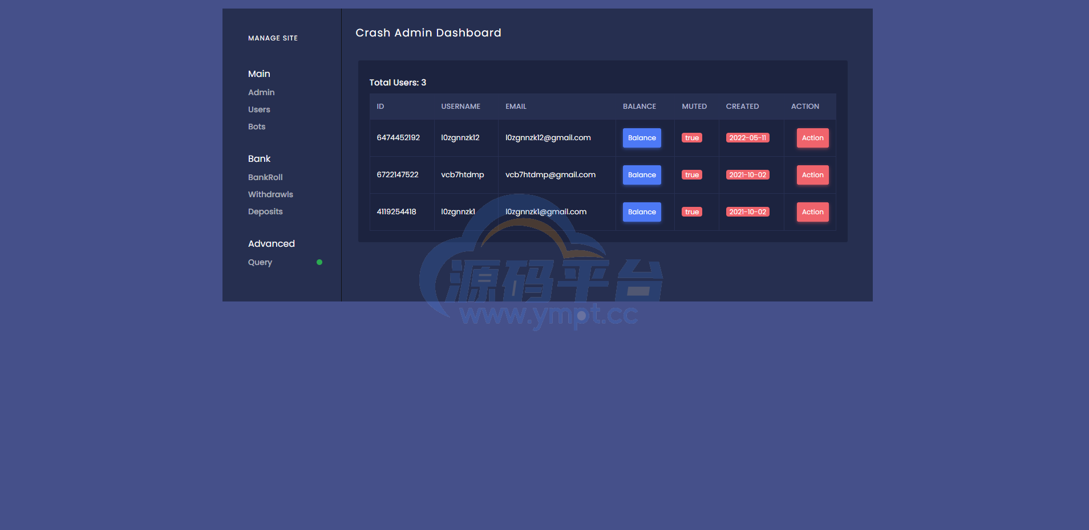
Task: Click username l0zgnnzk1
Action: (x=458, y=212)
